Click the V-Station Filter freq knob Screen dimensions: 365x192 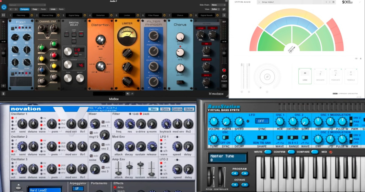coord(119,124)
